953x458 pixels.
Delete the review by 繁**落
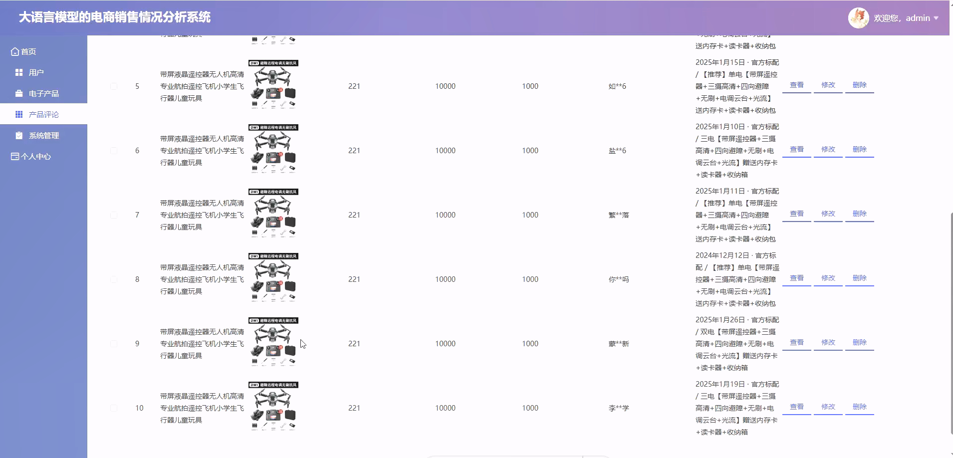click(x=860, y=214)
